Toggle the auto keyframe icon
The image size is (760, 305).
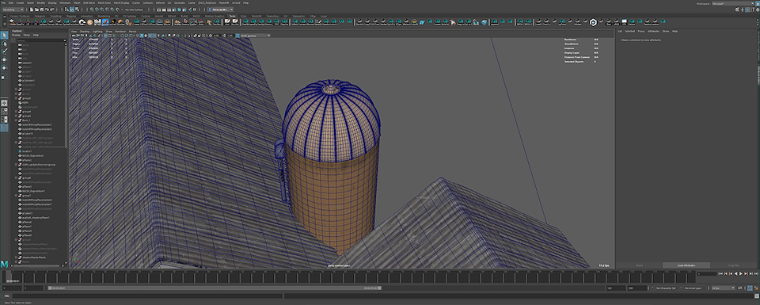pyautogui.click(x=750, y=288)
